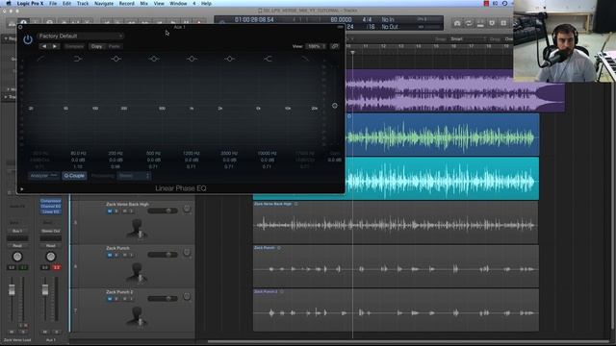The image size is (616, 346).
Task: Solo the Zack Punch 2 track
Action: tap(116, 299)
